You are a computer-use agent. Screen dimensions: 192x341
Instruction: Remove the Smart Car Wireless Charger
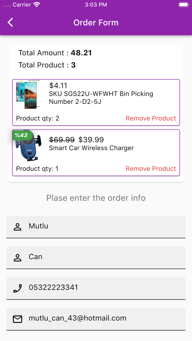pyautogui.click(x=151, y=169)
